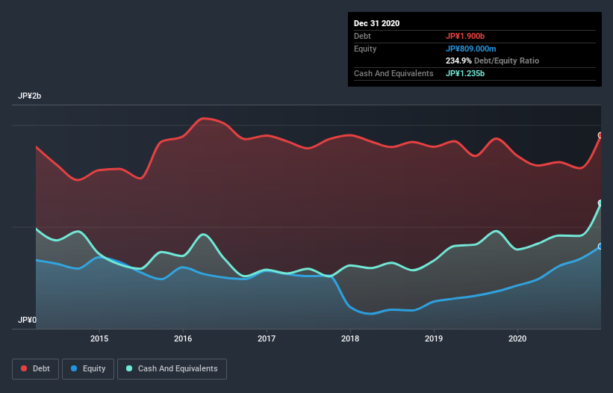The width and height of the screenshot is (613, 393).
Task: Toggle the Debt series legend button
Action: click(35, 369)
